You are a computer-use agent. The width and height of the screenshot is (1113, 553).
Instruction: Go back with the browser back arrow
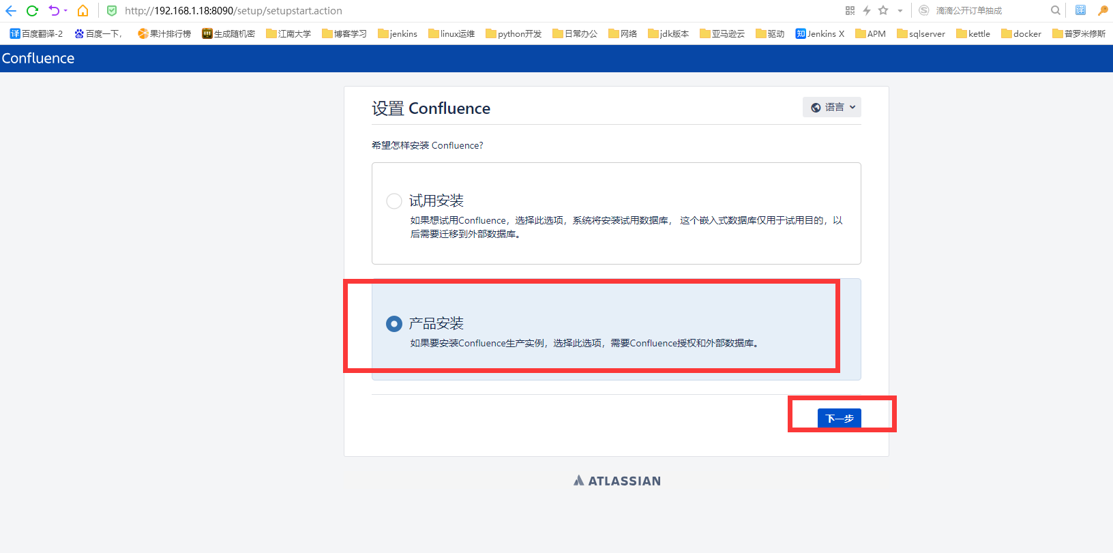(11, 11)
